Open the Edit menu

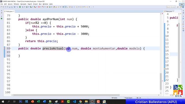point(5,4)
